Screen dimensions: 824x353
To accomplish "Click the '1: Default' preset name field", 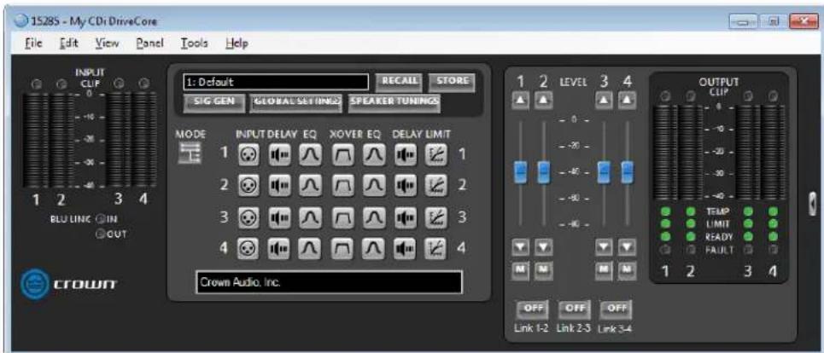I will point(275,82).
